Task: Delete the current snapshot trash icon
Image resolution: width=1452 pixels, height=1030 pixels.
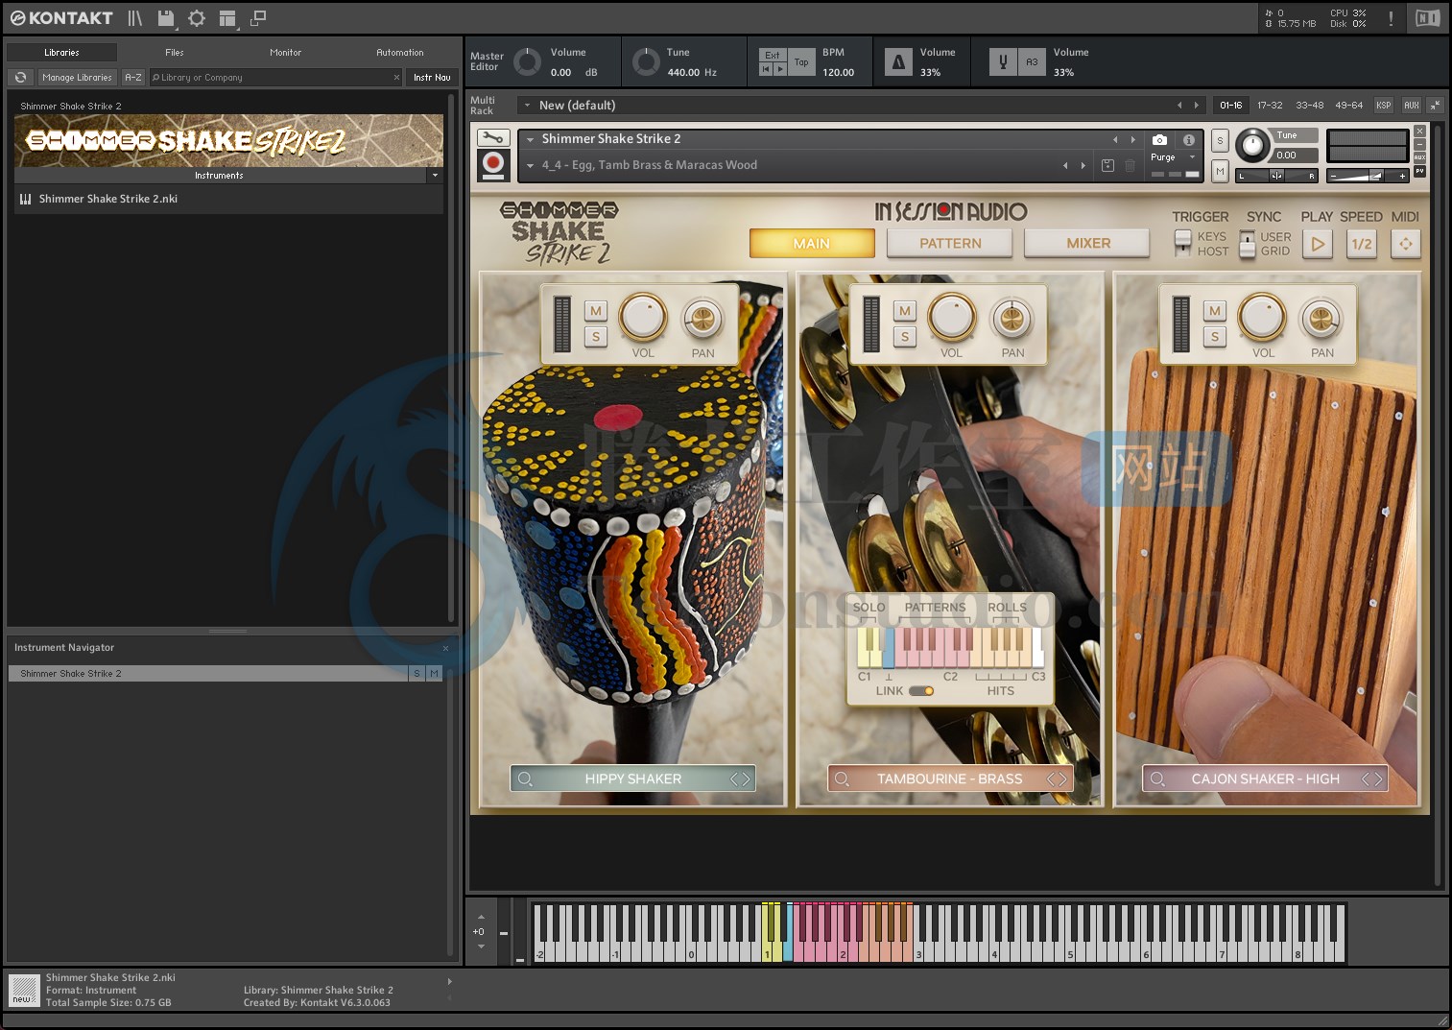Action: pyautogui.click(x=1130, y=165)
